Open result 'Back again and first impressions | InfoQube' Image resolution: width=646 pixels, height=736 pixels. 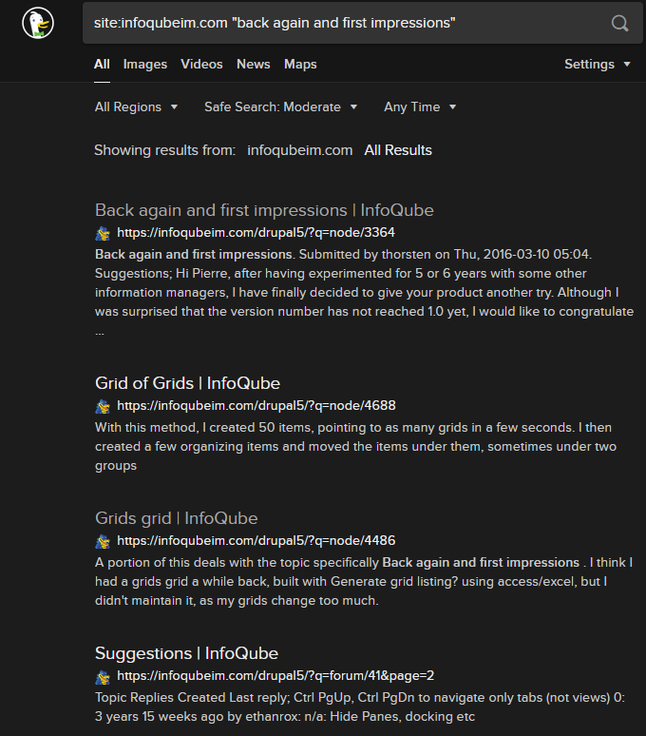(264, 210)
